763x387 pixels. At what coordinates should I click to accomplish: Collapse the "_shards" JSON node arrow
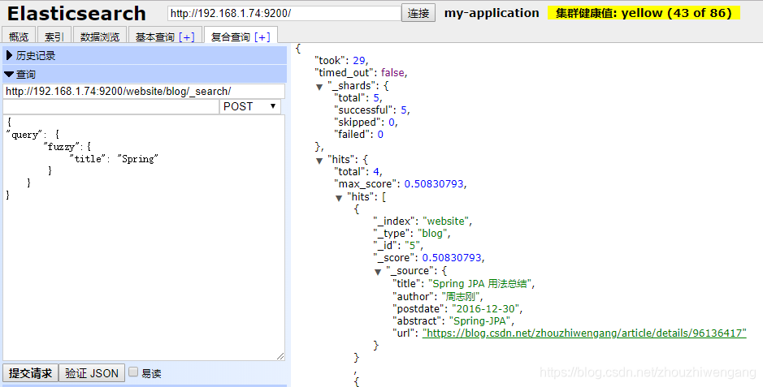click(319, 87)
